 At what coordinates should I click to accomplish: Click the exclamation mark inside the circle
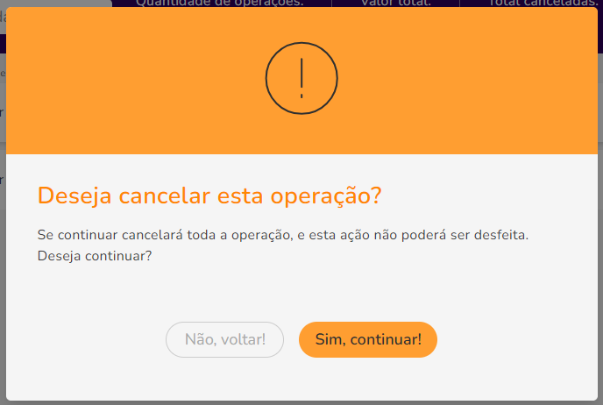pos(301,78)
